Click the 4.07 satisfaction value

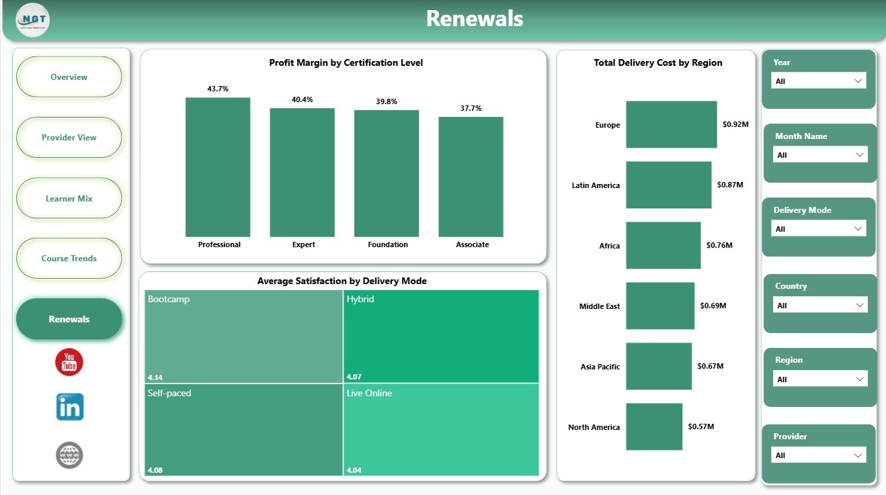click(354, 377)
